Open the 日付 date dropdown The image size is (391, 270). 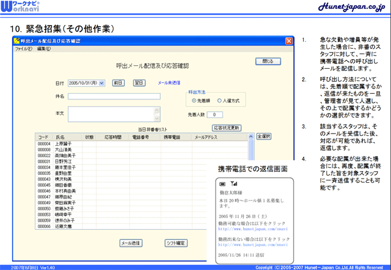pos(101,82)
